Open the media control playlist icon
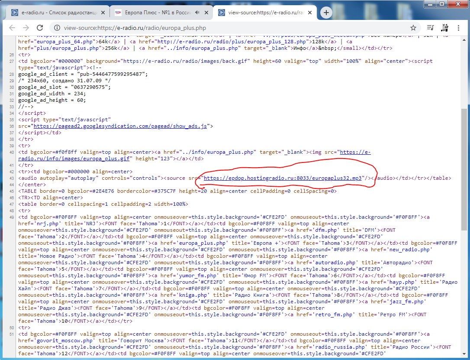470x360 pixels. click(431, 28)
